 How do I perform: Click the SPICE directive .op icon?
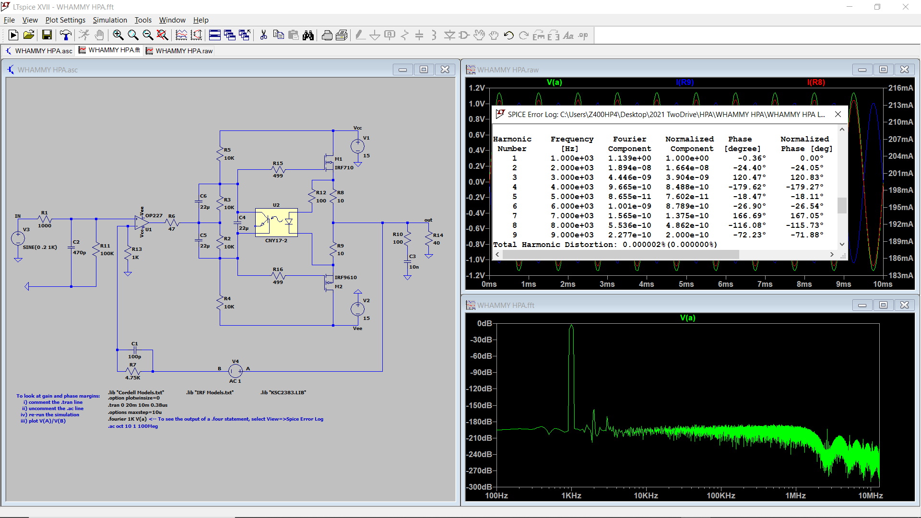(x=583, y=35)
